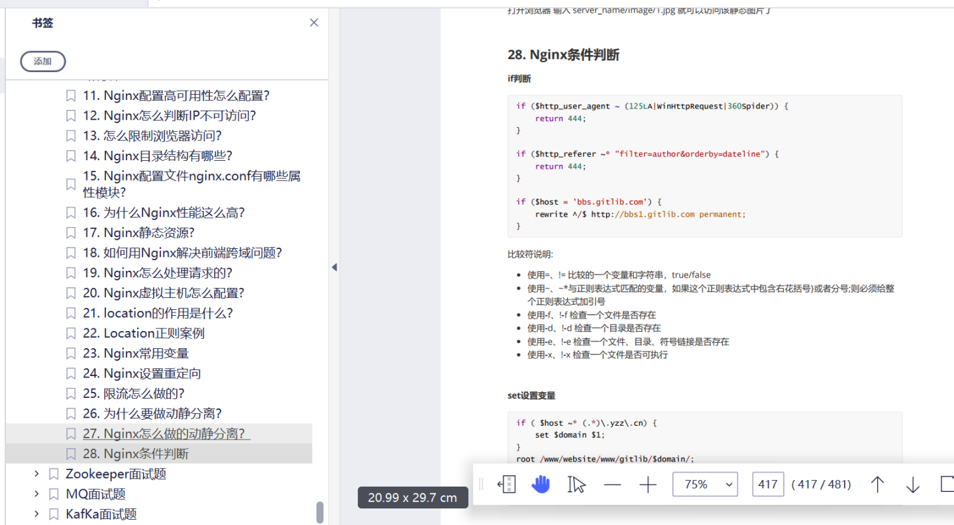The height and width of the screenshot is (525, 954).
Task: Open bookmark 18. 如何用Nginx解决前端跨域问题?
Action: click(x=183, y=253)
